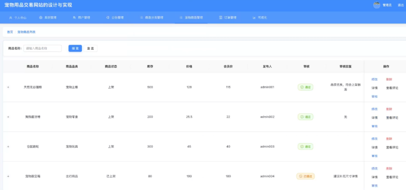
Task: Open 详情 for the admin003 row
Action: coord(374,148)
